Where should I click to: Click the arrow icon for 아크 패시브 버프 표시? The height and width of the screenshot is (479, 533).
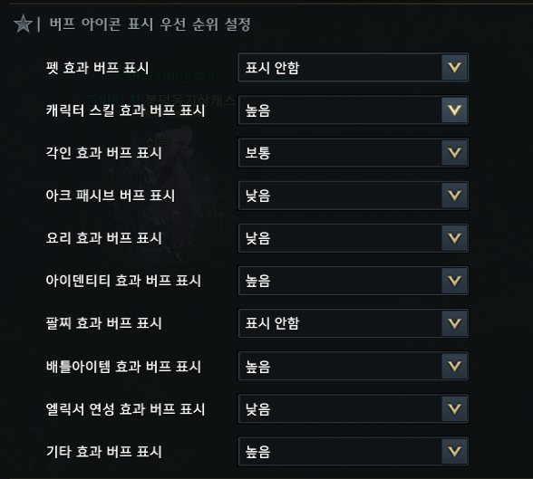[454, 196]
